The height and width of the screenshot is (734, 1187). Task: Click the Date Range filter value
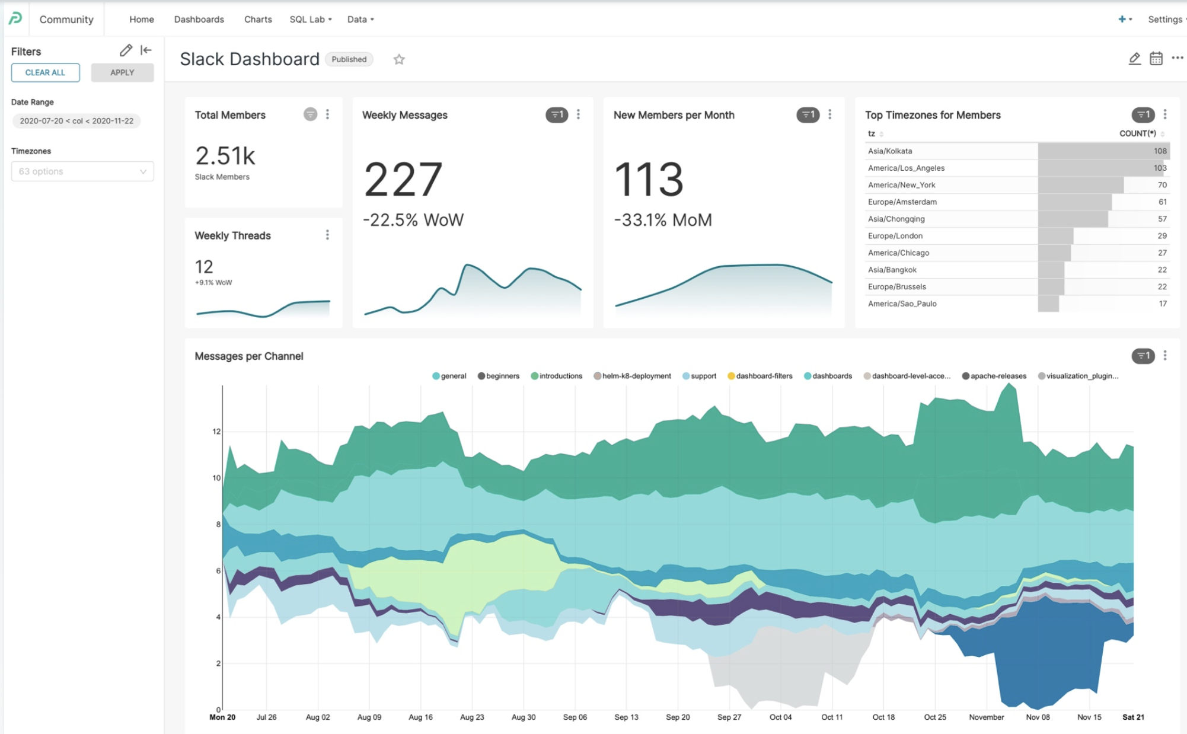pos(76,121)
